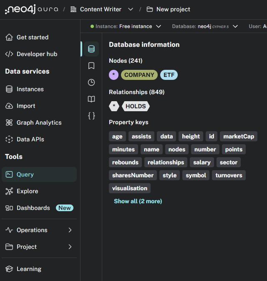The width and height of the screenshot is (267, 281).
Task: Click Show all (2 more) link
Action: 138,201
